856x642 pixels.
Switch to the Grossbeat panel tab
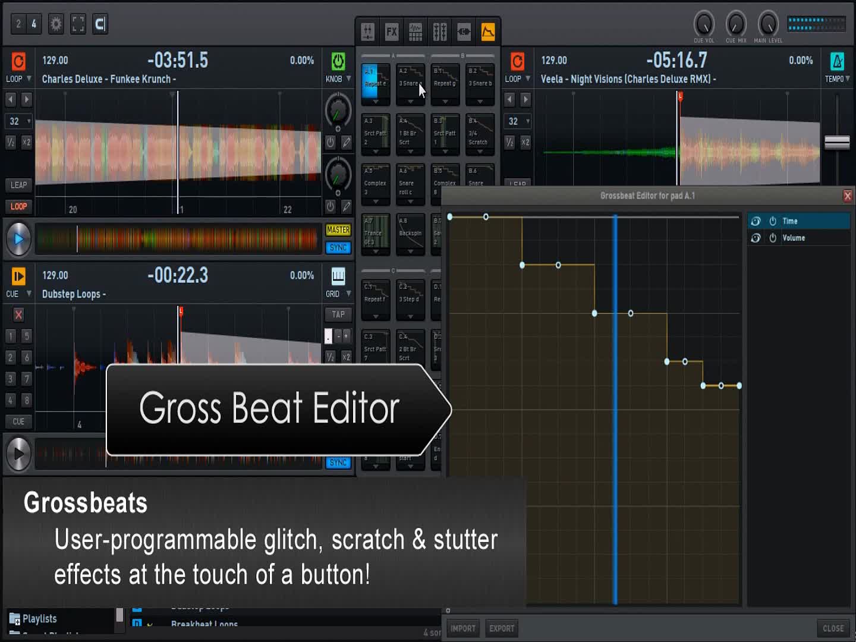[487, 32]
